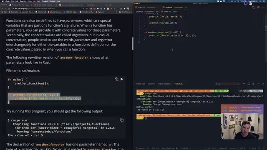Open the Apps bookmarks shortcut
The image size is (267, 150).
4,12
